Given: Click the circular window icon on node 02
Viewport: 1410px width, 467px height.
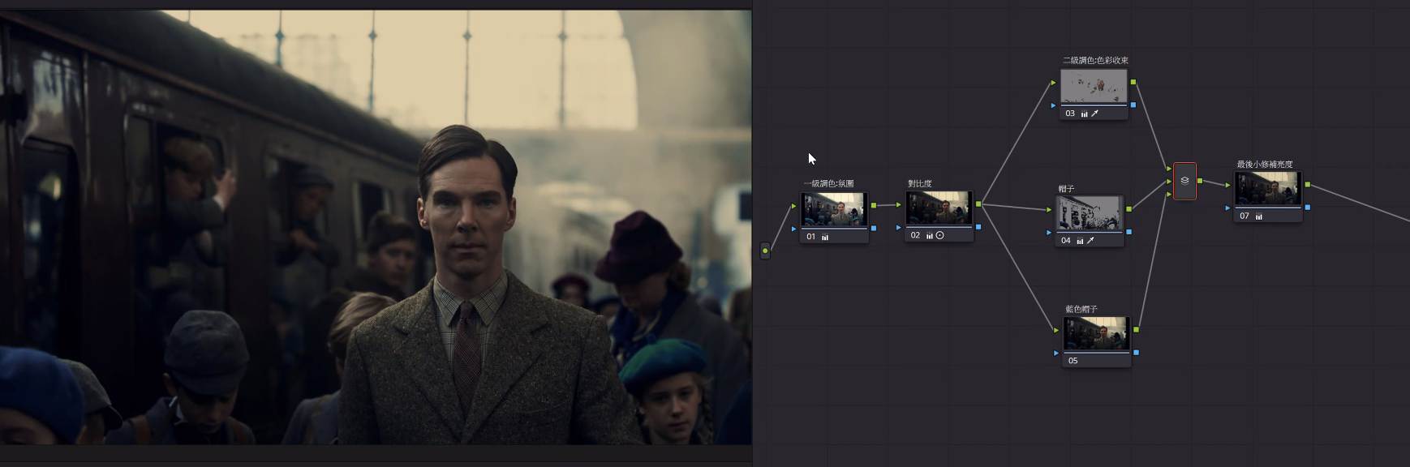Looking at the screenshot, I should [x=940, y=236].
